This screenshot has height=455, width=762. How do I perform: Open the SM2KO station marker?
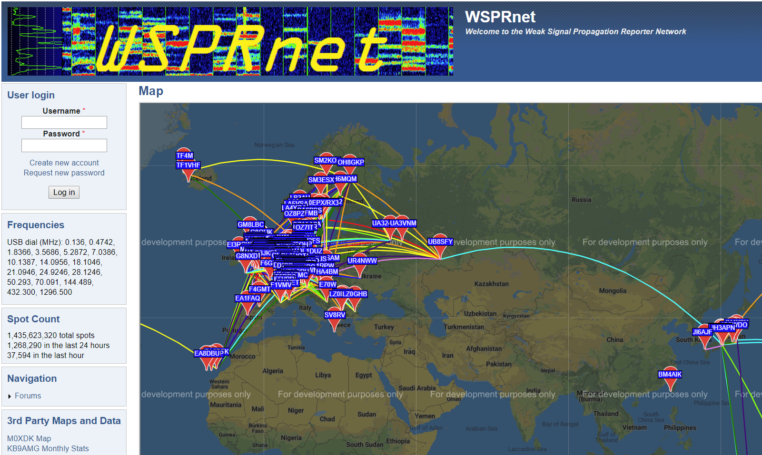pos(326,161)
